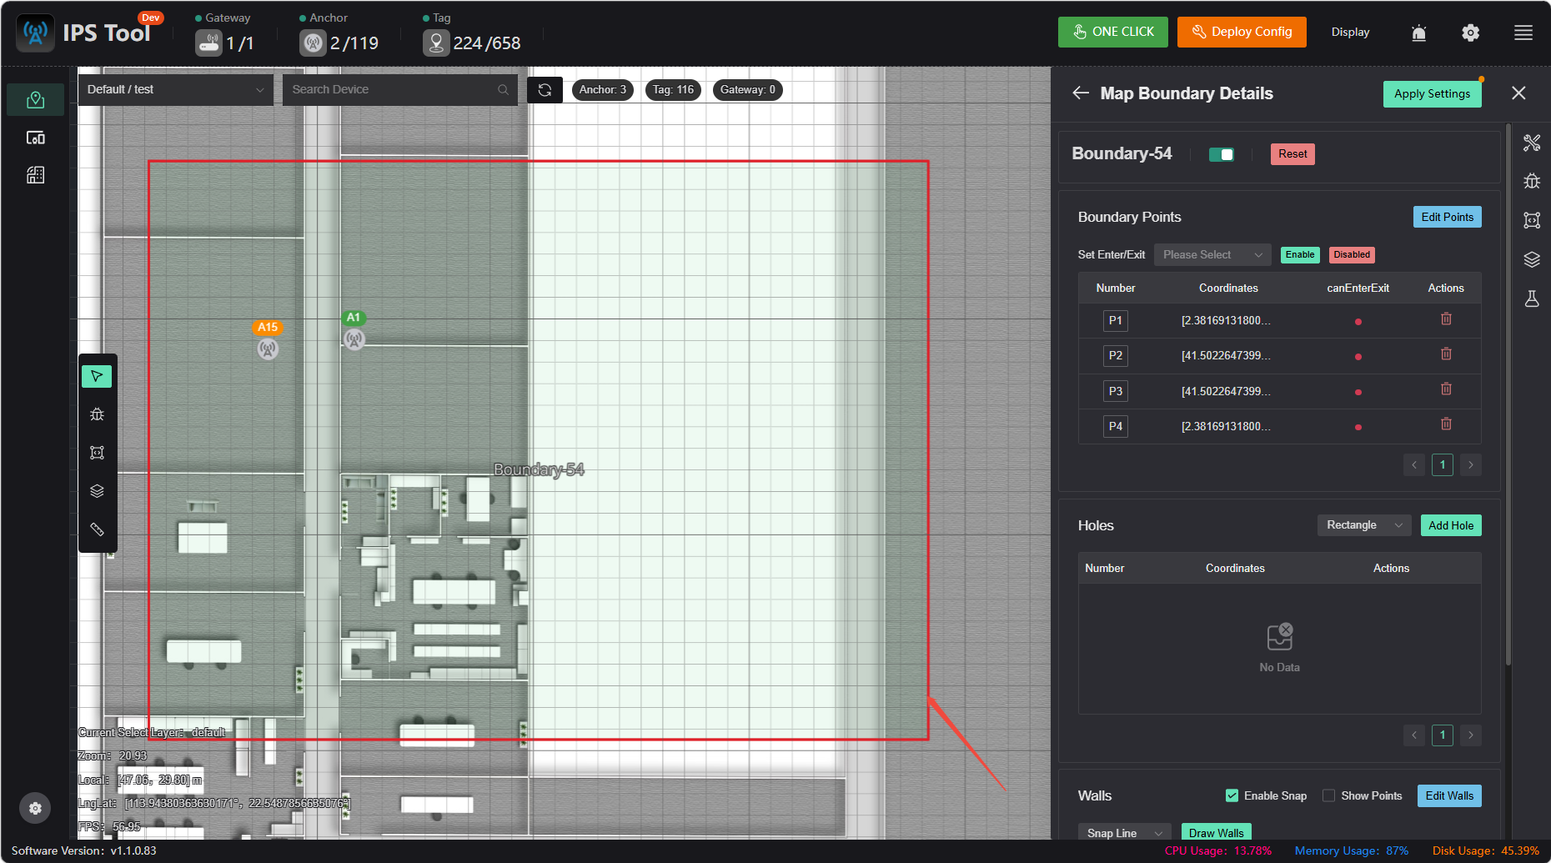Click the Apply Settings button
This screenshot has width=1551, height=863.
pos(1432,93)
